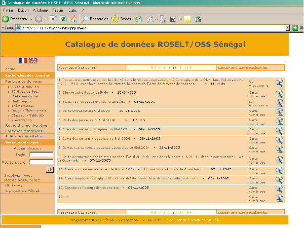304x228 pixels.
Task: Open details icon for result 5
Action: 279,122
